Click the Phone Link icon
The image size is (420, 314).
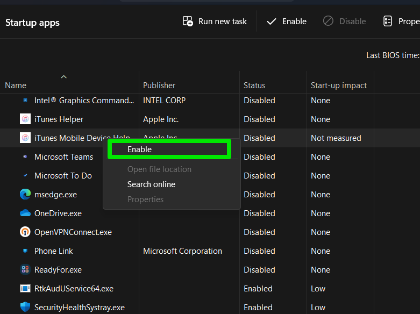pyautogui.click(x=25, y=251)
